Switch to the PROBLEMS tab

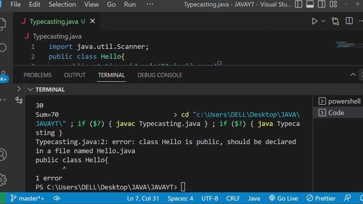coord(37,75)
